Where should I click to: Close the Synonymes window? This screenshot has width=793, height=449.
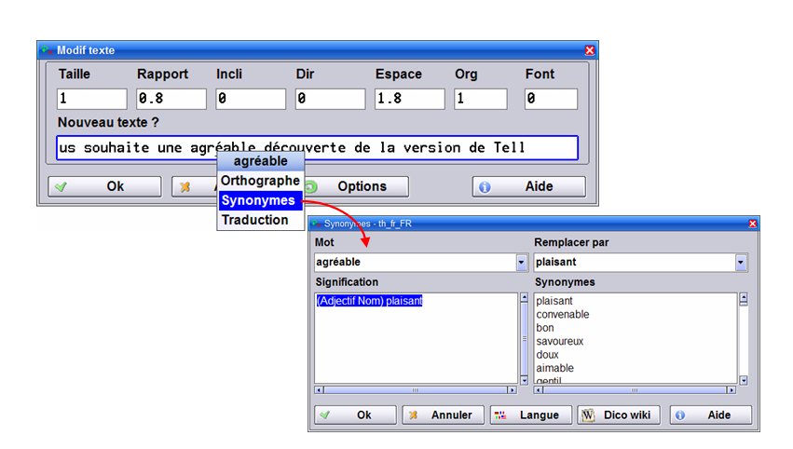[753, 224]
